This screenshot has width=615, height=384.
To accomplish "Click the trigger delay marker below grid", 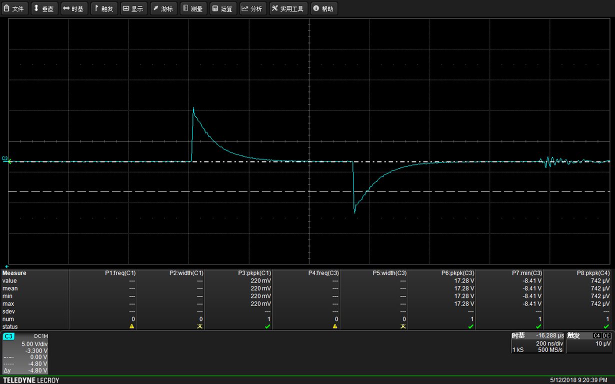I will point(6,267).
